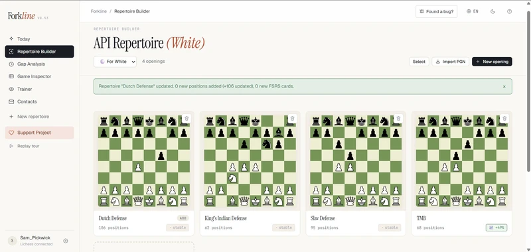
Task: Start the Replay tour
Action: click(x=39, y=146)
